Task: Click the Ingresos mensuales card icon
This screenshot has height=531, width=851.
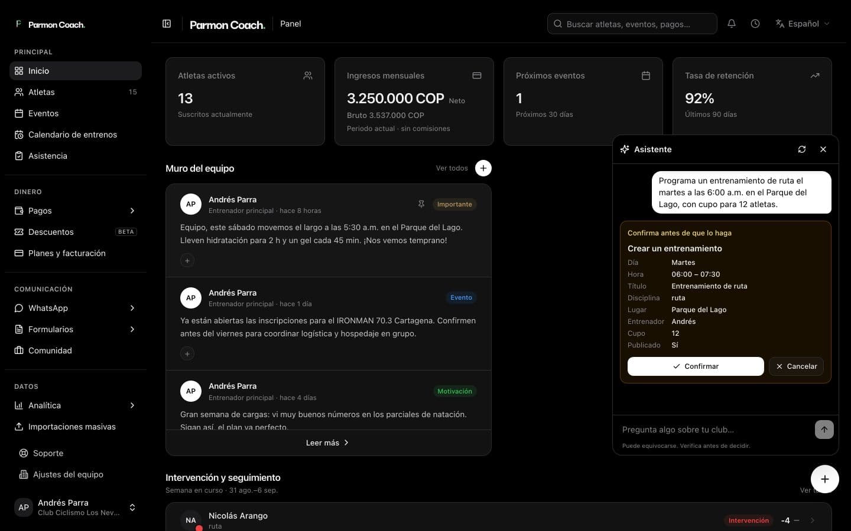Action: click(477, 76)
